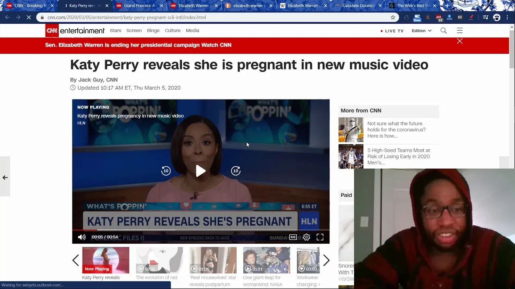
Task: Open 5 High-Seed Teams article link
Action: (x=398, y=156)
